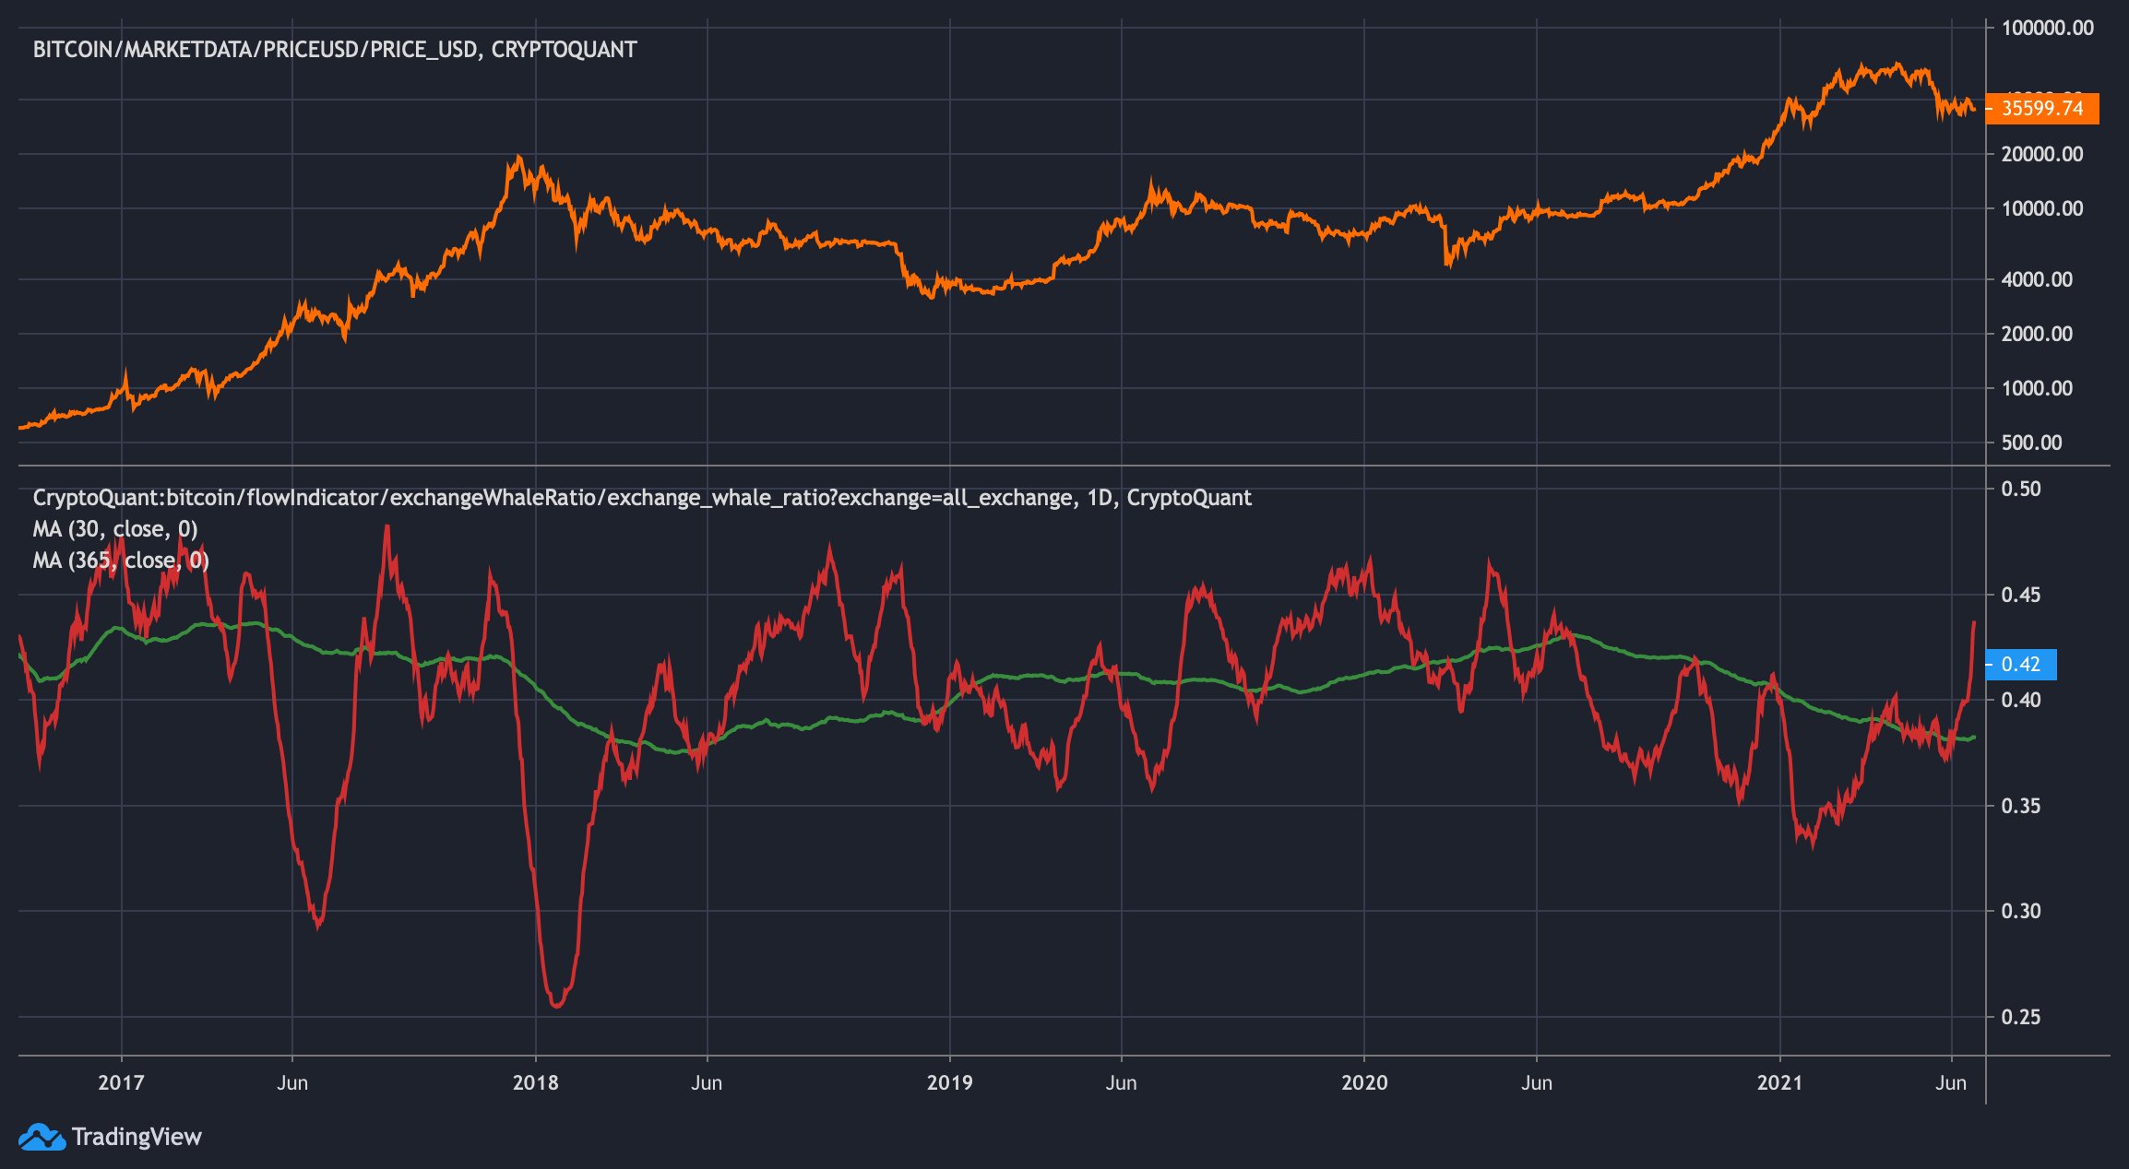This screenshot has height=1169, width=2129.
Task: Click the TradingView cloud logo icon
Action: coord(42,1137)
